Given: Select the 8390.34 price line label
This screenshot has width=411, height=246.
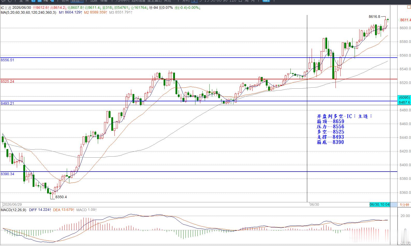Looking at the screenshot, I should [x=8, y=174].
